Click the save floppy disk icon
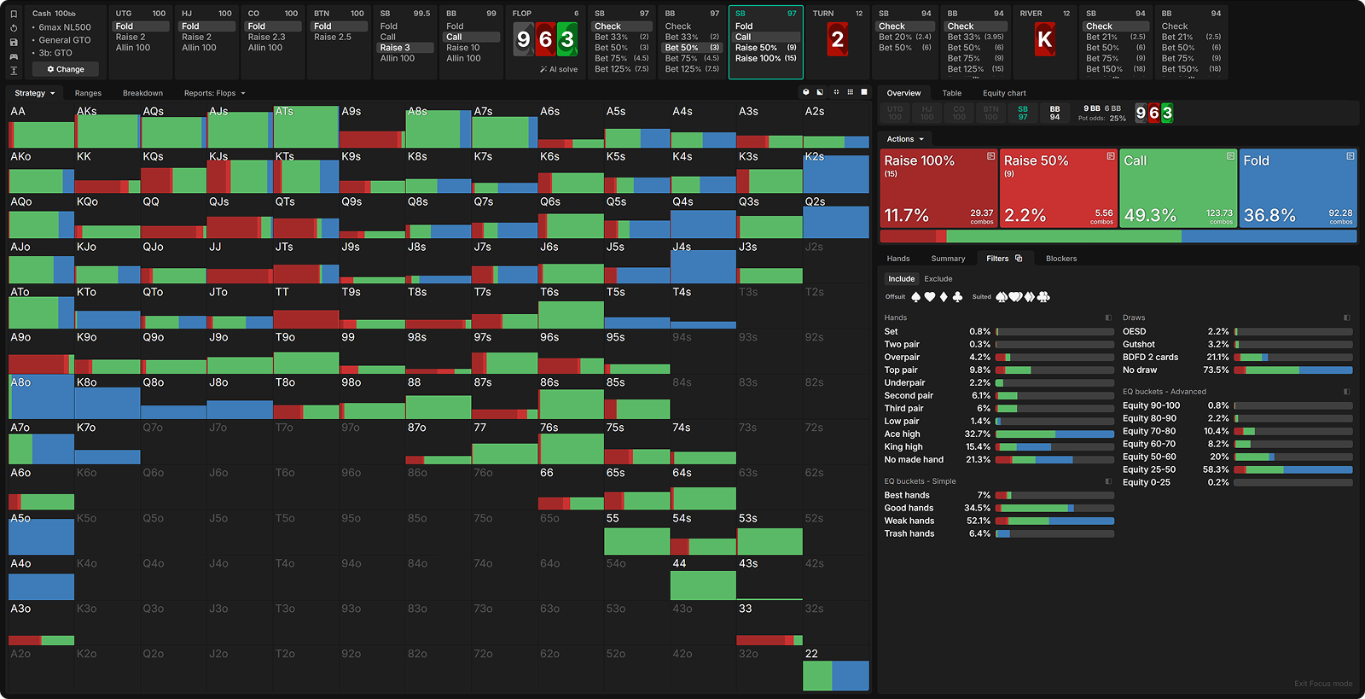This screenshot has height=699, width=1365. [14, 42]
